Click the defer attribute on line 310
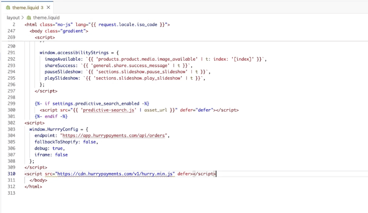368x213 pixels. [184, 174]
